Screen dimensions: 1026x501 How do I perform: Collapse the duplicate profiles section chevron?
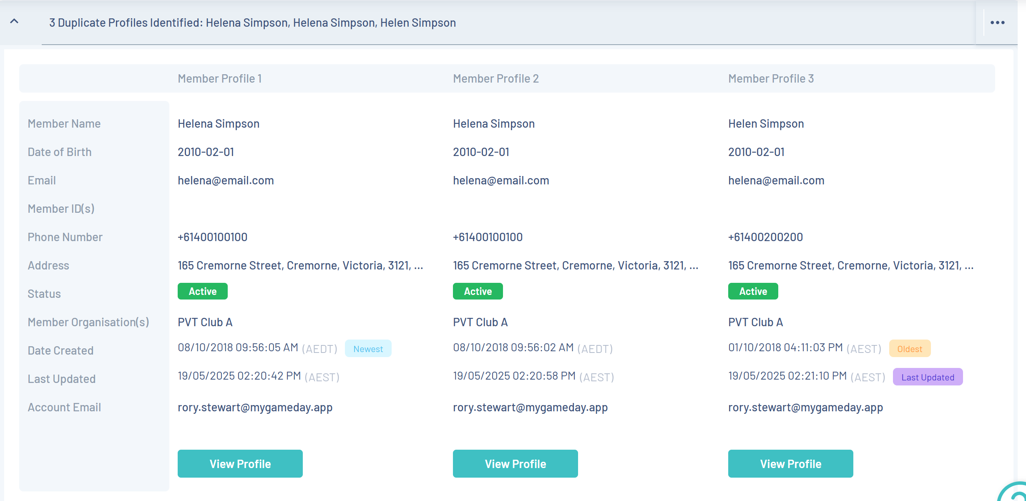pos(14,21)
